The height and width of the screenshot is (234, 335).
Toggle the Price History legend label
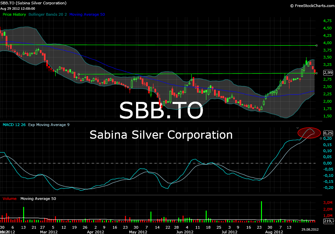pyautogui.click(x=14, y=14)
